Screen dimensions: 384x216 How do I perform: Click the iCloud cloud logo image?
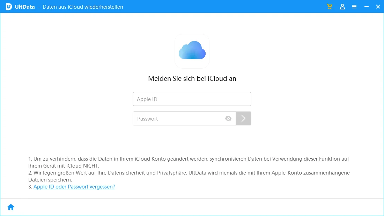click(192, 51)
